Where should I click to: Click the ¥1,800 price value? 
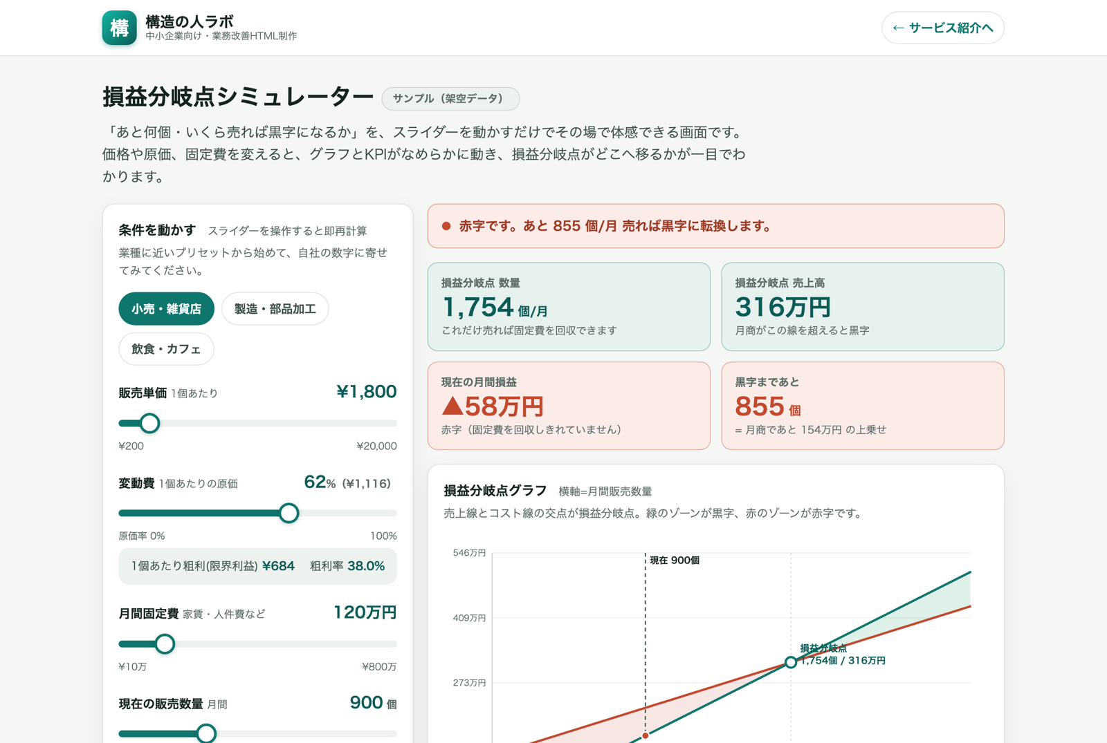tap(366, 392)
